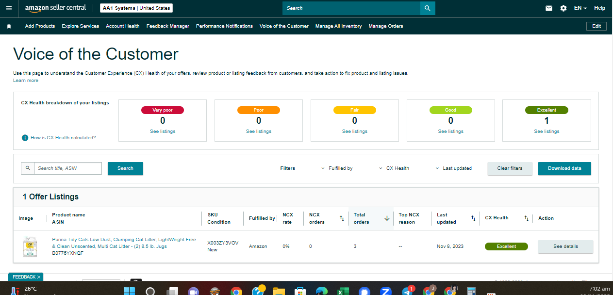Viewport: 613px width, 295px height.
Task: Click the 1 Offer Listings heading
Action: (50, 197)
